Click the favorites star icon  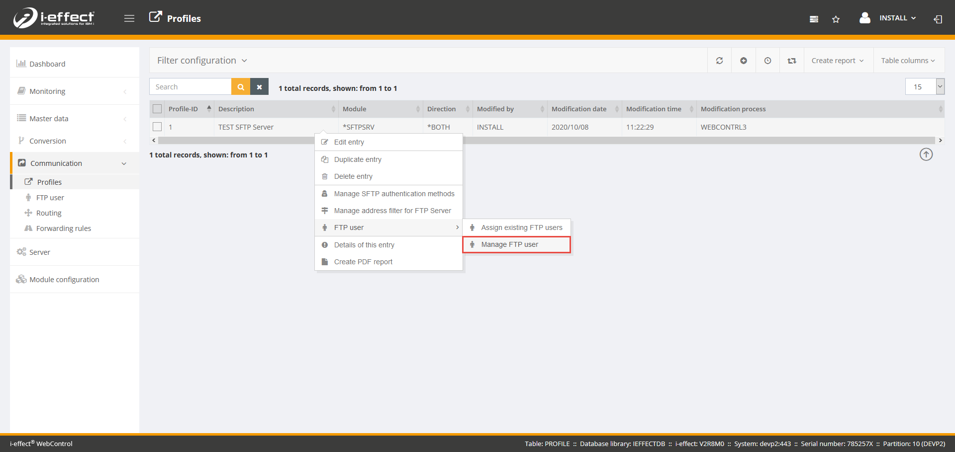pyautogui.click(x=836, y=19)
